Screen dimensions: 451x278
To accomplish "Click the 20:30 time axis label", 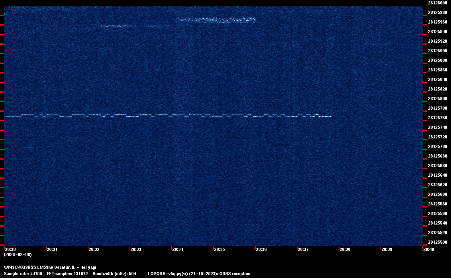I will (x=10, y=249).
